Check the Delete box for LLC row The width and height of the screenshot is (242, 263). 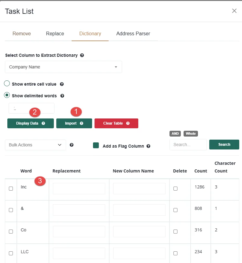[x=175, y=253]
